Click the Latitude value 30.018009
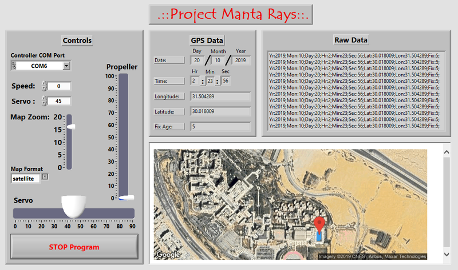Image resolution: width=458 pixels, height=270 pixels. click(x=220, y=111)
